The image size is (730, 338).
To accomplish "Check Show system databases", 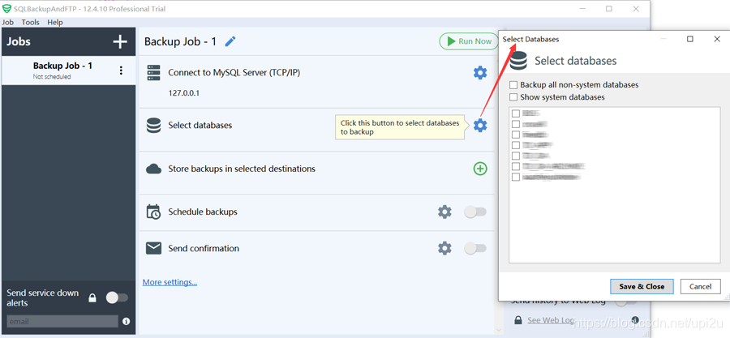I will click(x=513, y=97).
